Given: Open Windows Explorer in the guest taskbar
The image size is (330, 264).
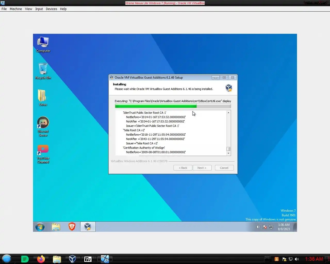Looking at the screenshot, I should [x=56, y=227].
